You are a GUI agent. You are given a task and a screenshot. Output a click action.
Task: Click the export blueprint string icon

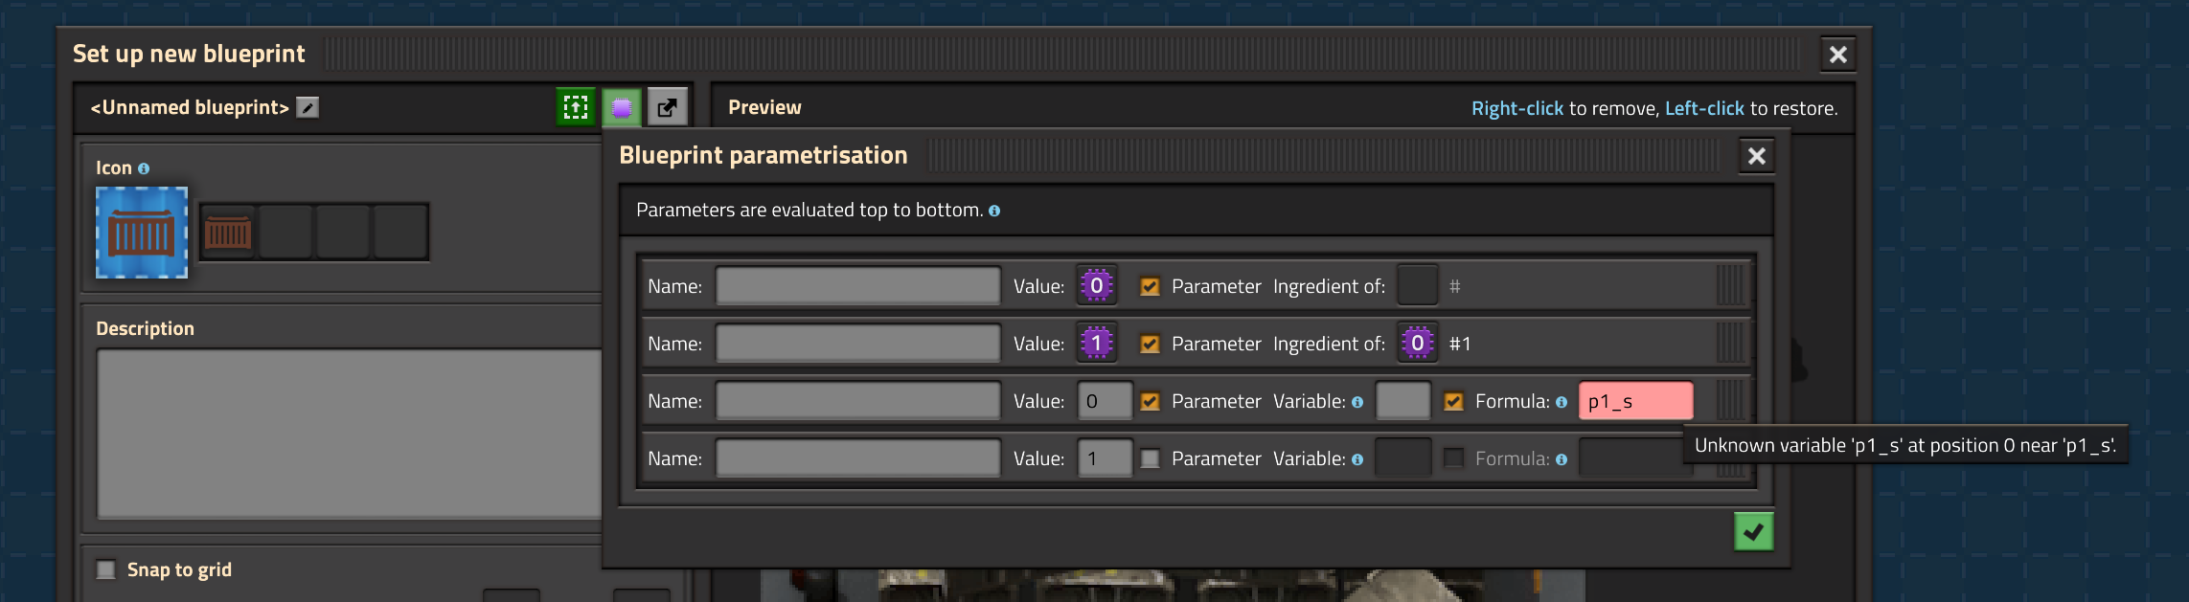pos(668,107)
